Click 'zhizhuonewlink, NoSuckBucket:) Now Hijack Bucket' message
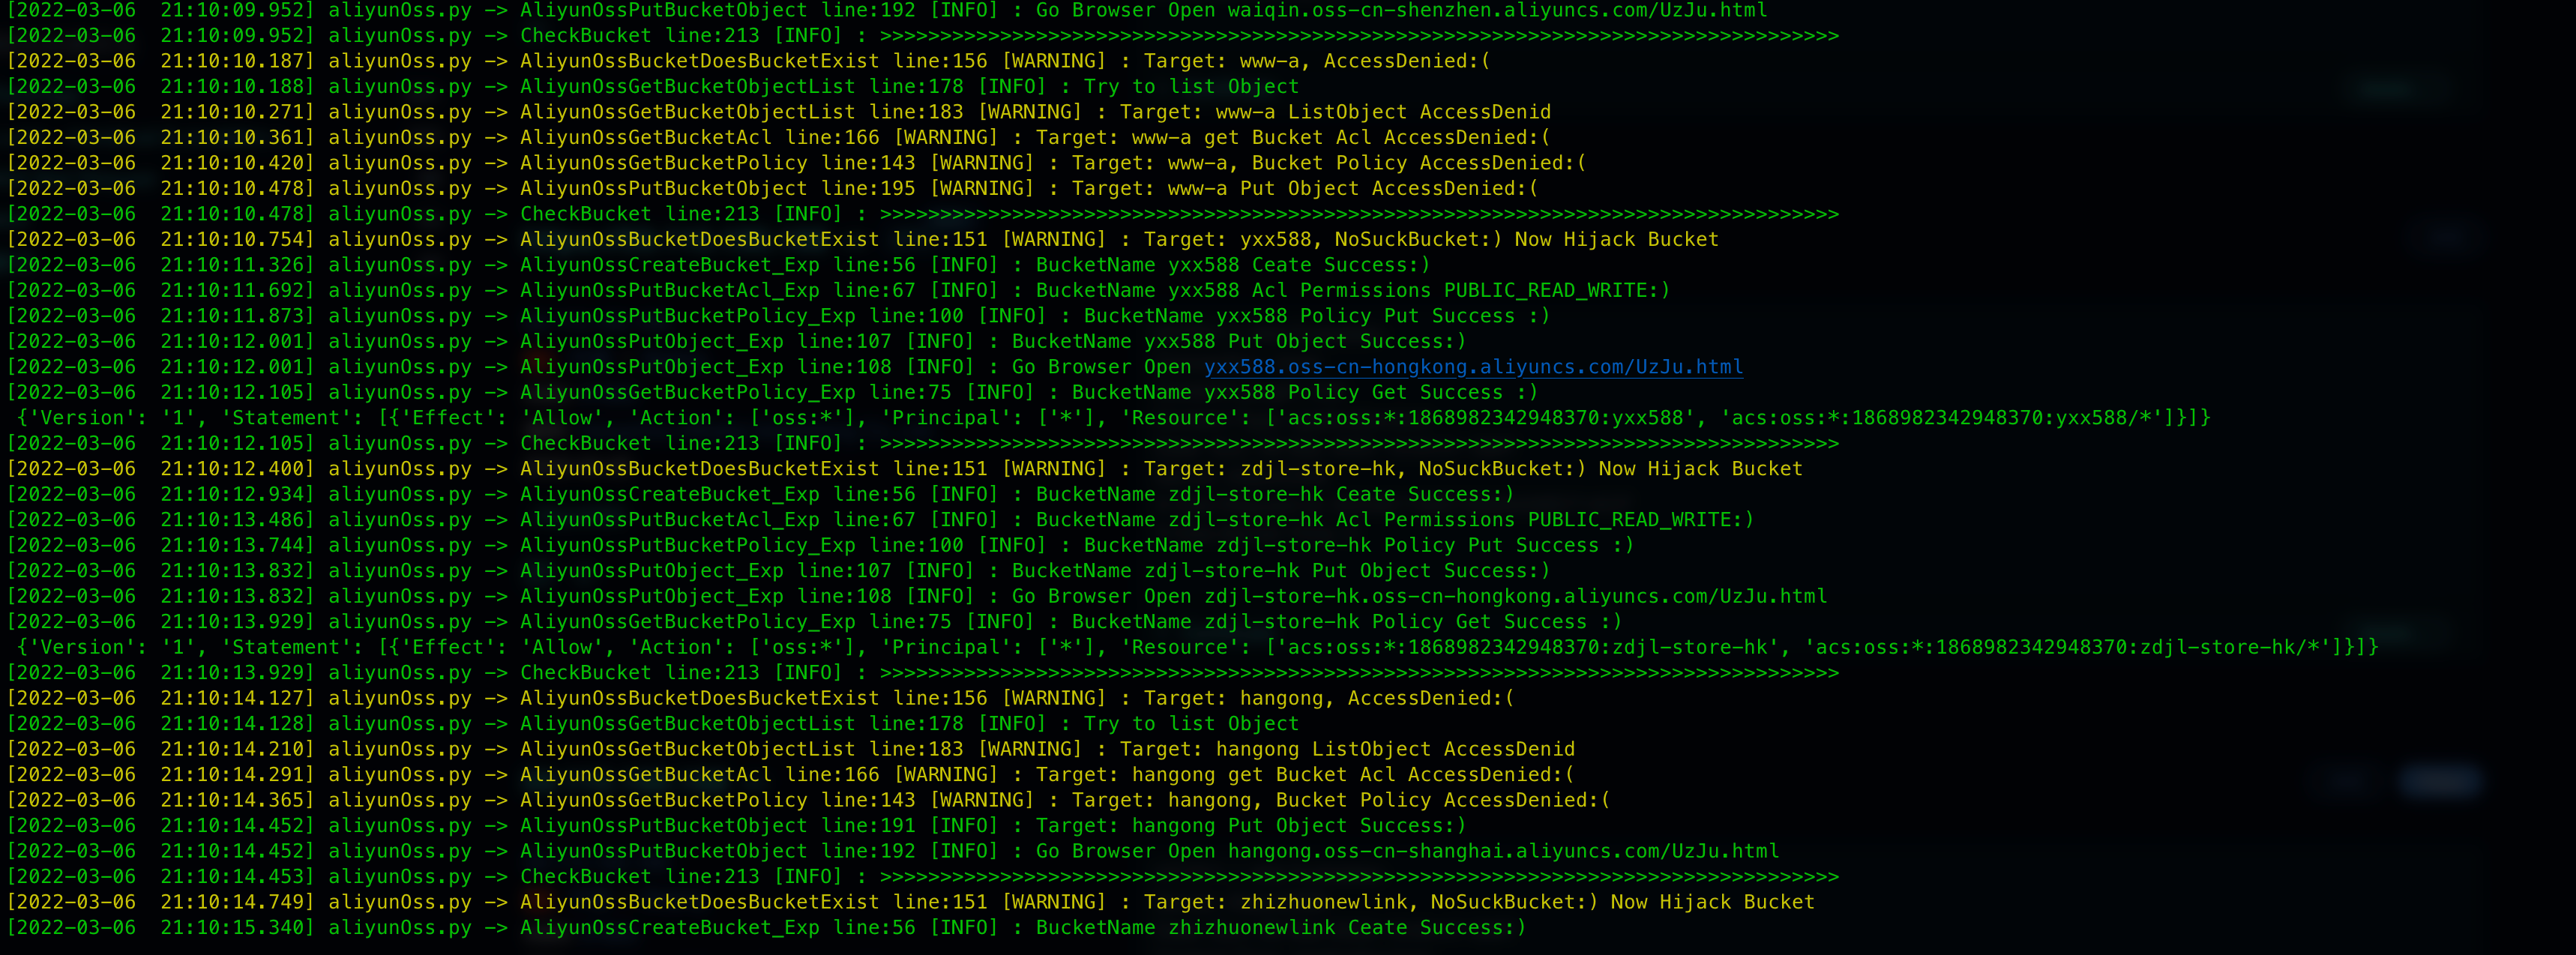 1527,902
